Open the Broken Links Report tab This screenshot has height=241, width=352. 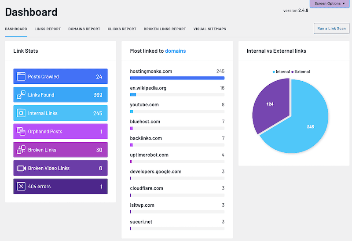click(165, 29)
